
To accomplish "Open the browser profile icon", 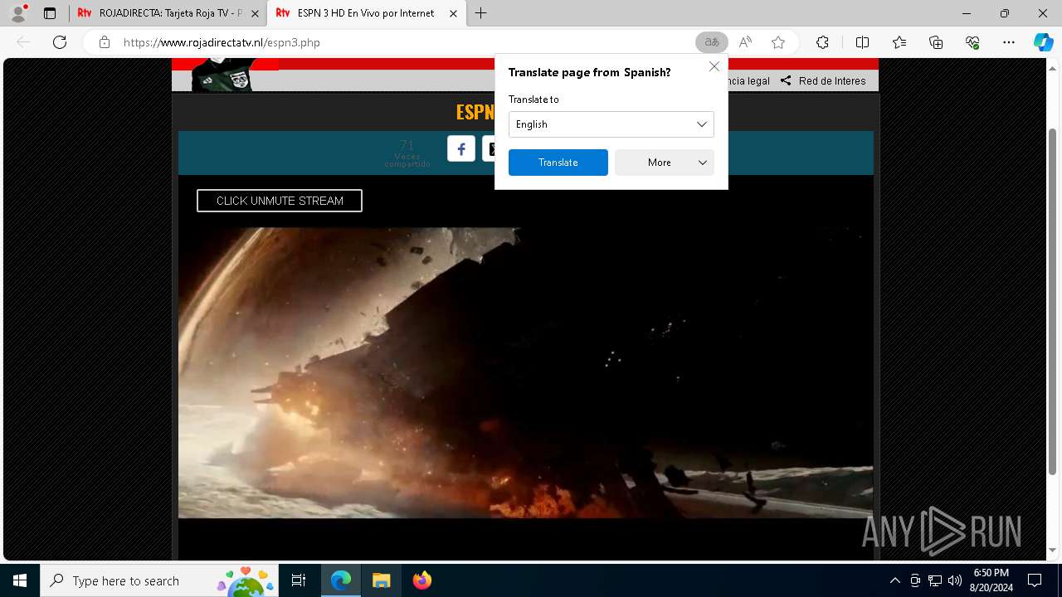I will [x=18, y=13].
